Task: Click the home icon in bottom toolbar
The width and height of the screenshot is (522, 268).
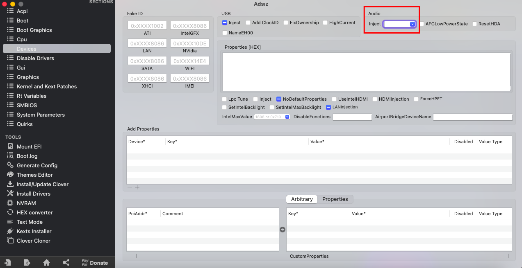Action: click(x=46, y=263)
